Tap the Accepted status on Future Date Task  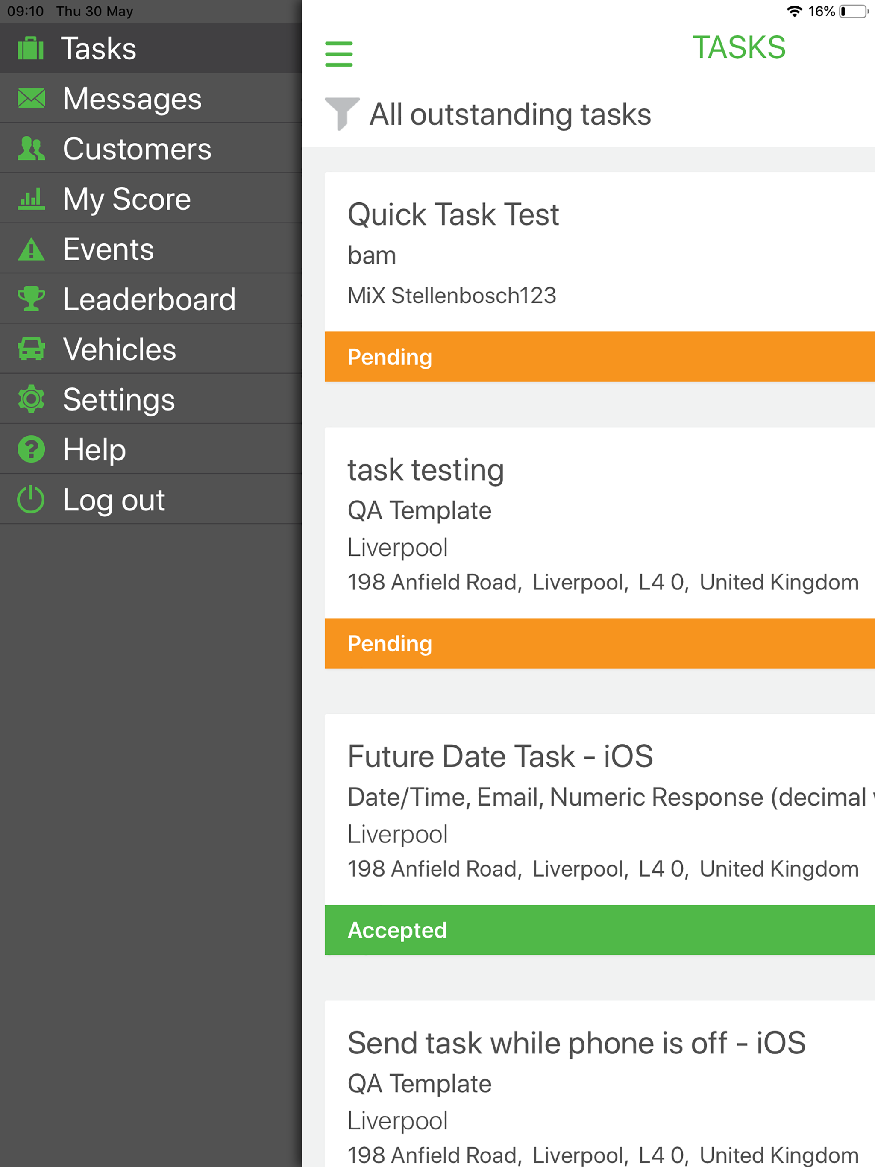(599, 929)
